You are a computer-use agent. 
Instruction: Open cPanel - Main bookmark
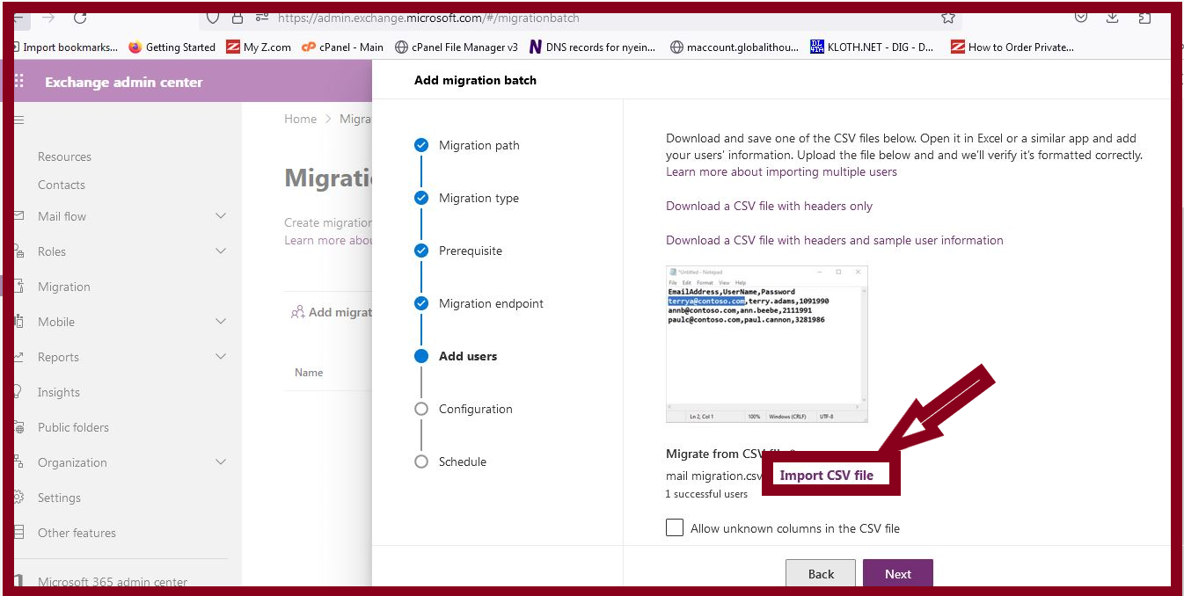click(x=342, y=47)
